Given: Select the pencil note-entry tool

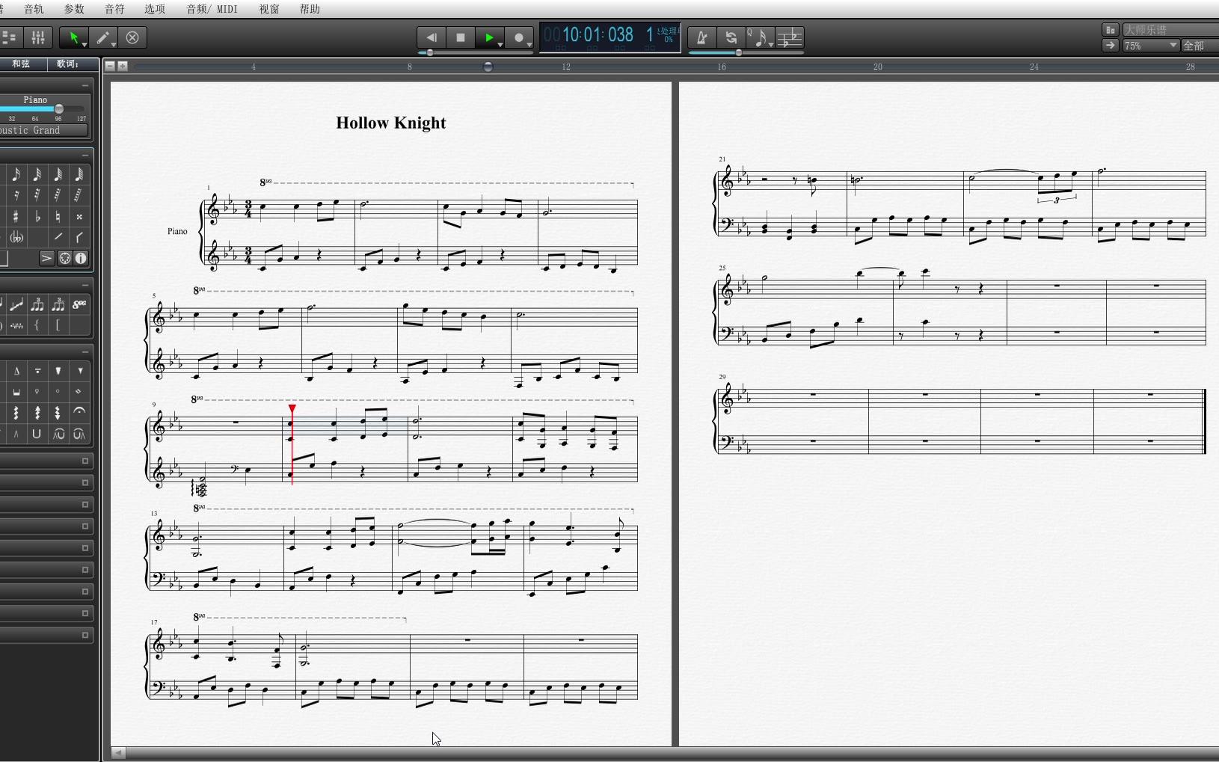Looking at the screenshot, I should (102, 37).
